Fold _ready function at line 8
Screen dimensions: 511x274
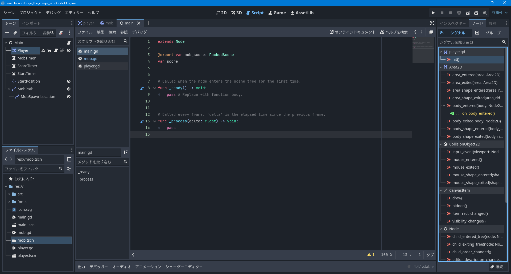click(155, 88)
